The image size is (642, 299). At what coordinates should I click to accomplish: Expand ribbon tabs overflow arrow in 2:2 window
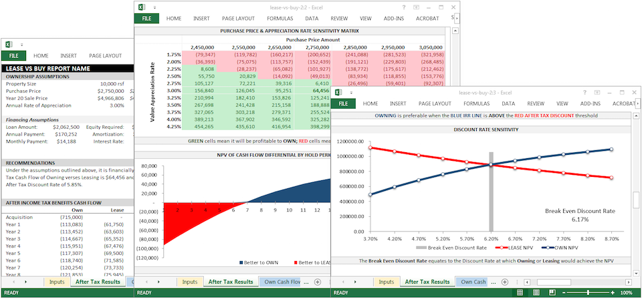click(457, 19)
